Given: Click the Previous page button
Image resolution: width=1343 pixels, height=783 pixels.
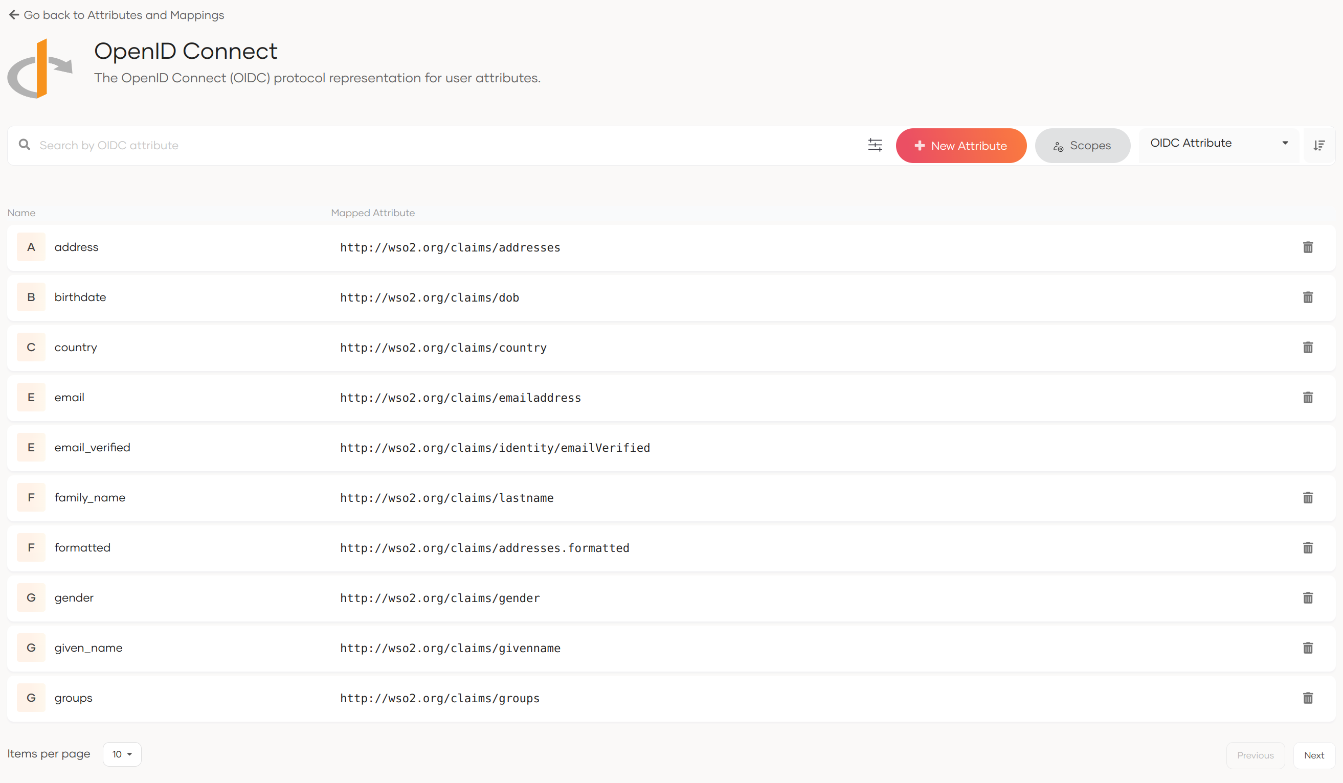Looking at the screenshot, I should pyautogui.click(x=1255, y=755).
